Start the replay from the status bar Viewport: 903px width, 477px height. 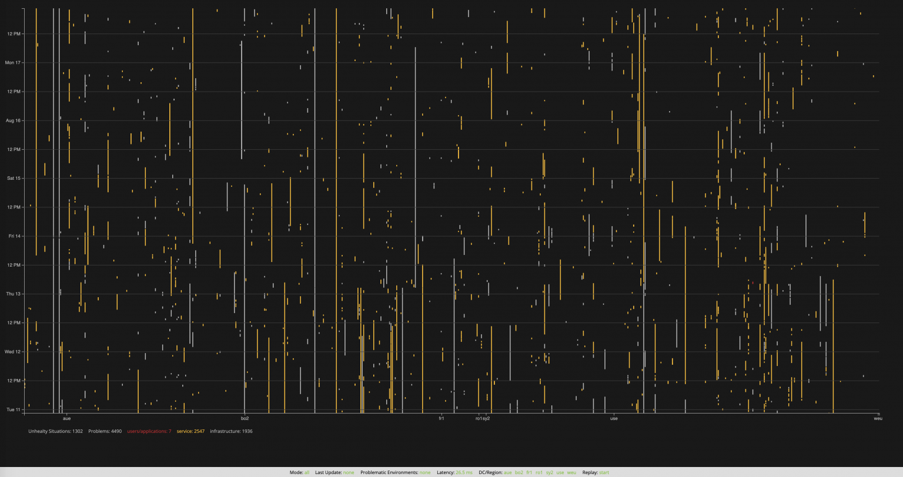(x=604, y=472)
